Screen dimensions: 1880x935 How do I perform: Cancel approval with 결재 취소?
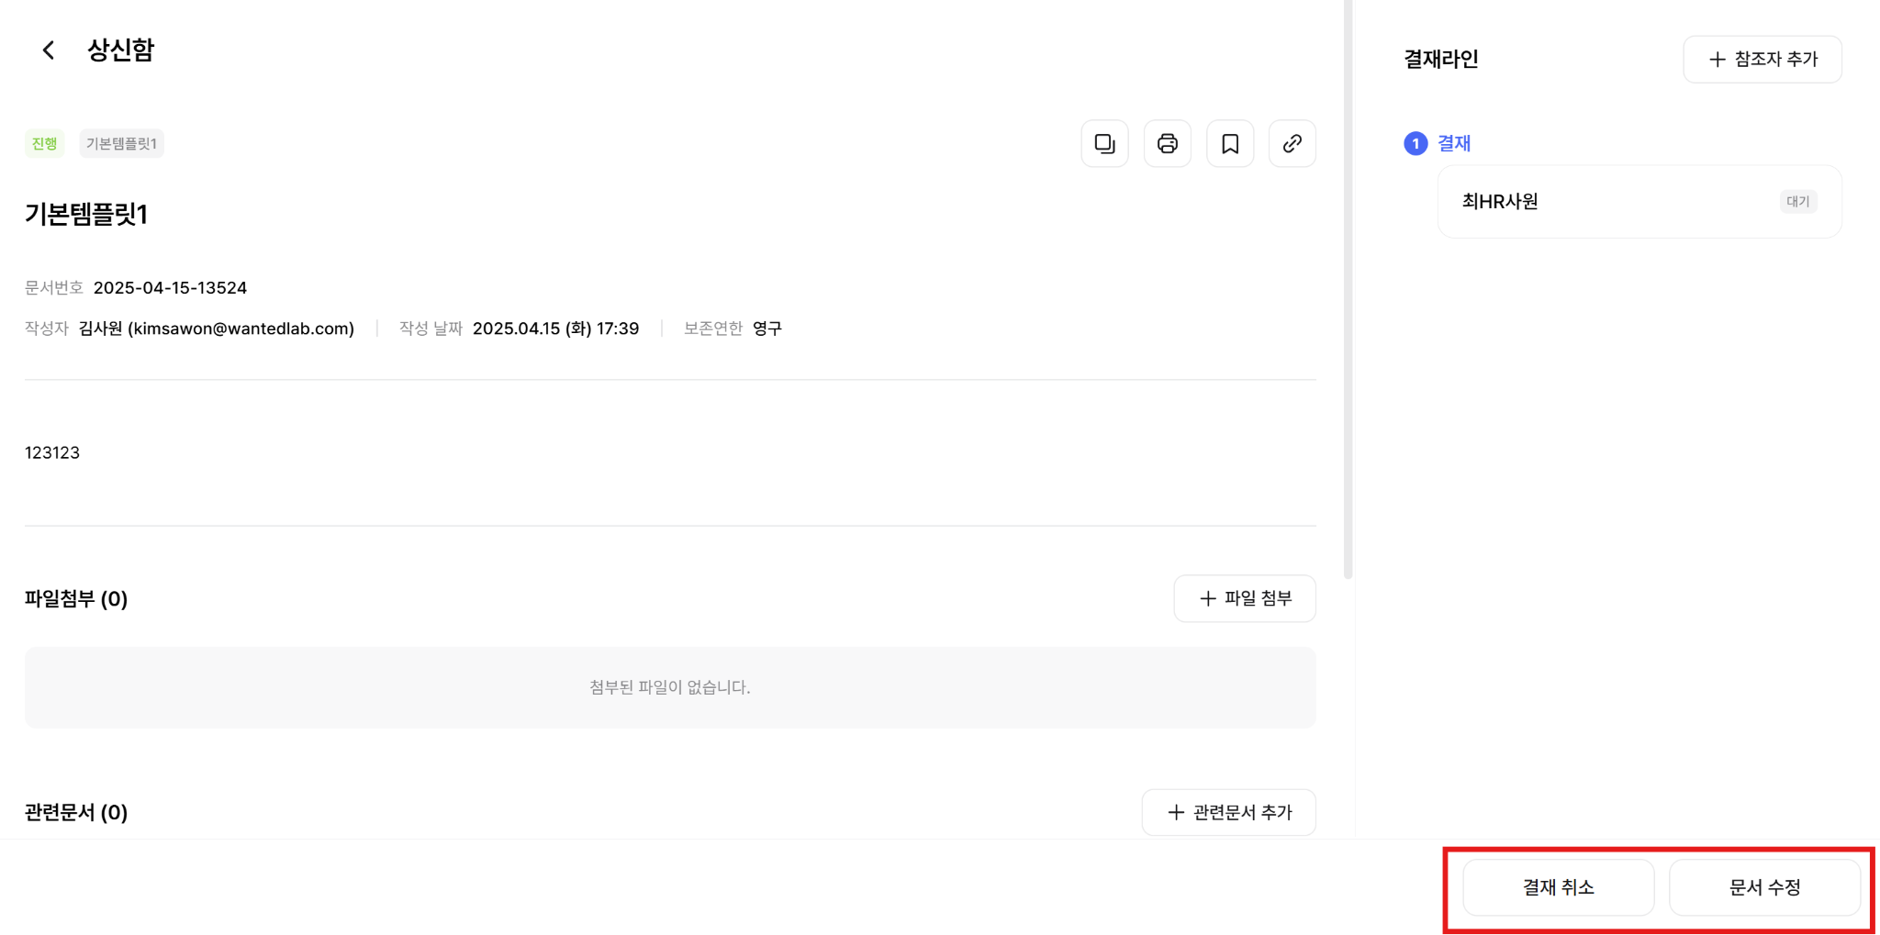(x=1558, y=887)
